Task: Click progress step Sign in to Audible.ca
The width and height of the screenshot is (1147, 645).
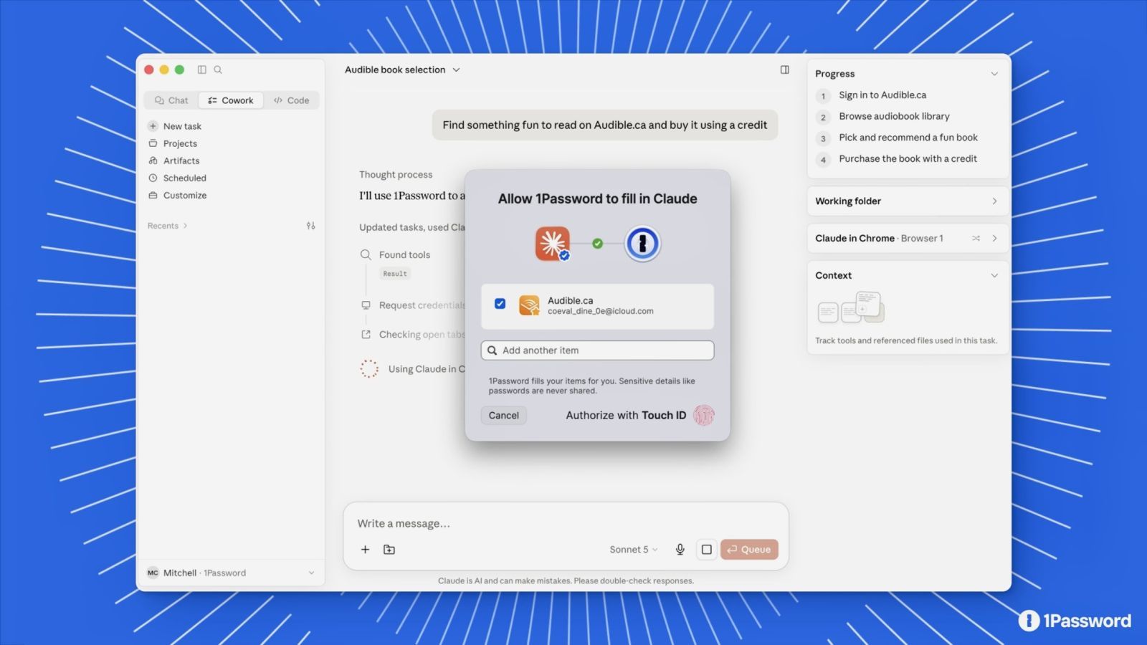Action: point(882,95)
